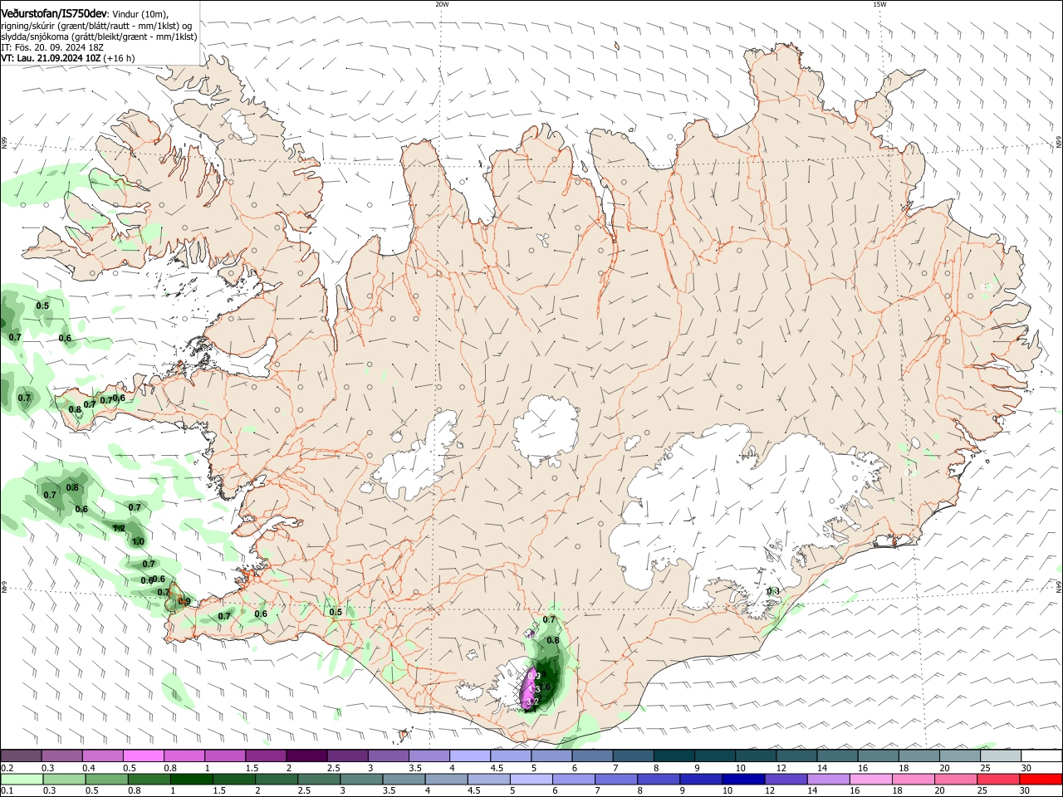Viewport: 1063px width, 797px height.
Task: Select the snow legend swatch between 0.2 and 0.3
Action: click(x=21, y=756)
